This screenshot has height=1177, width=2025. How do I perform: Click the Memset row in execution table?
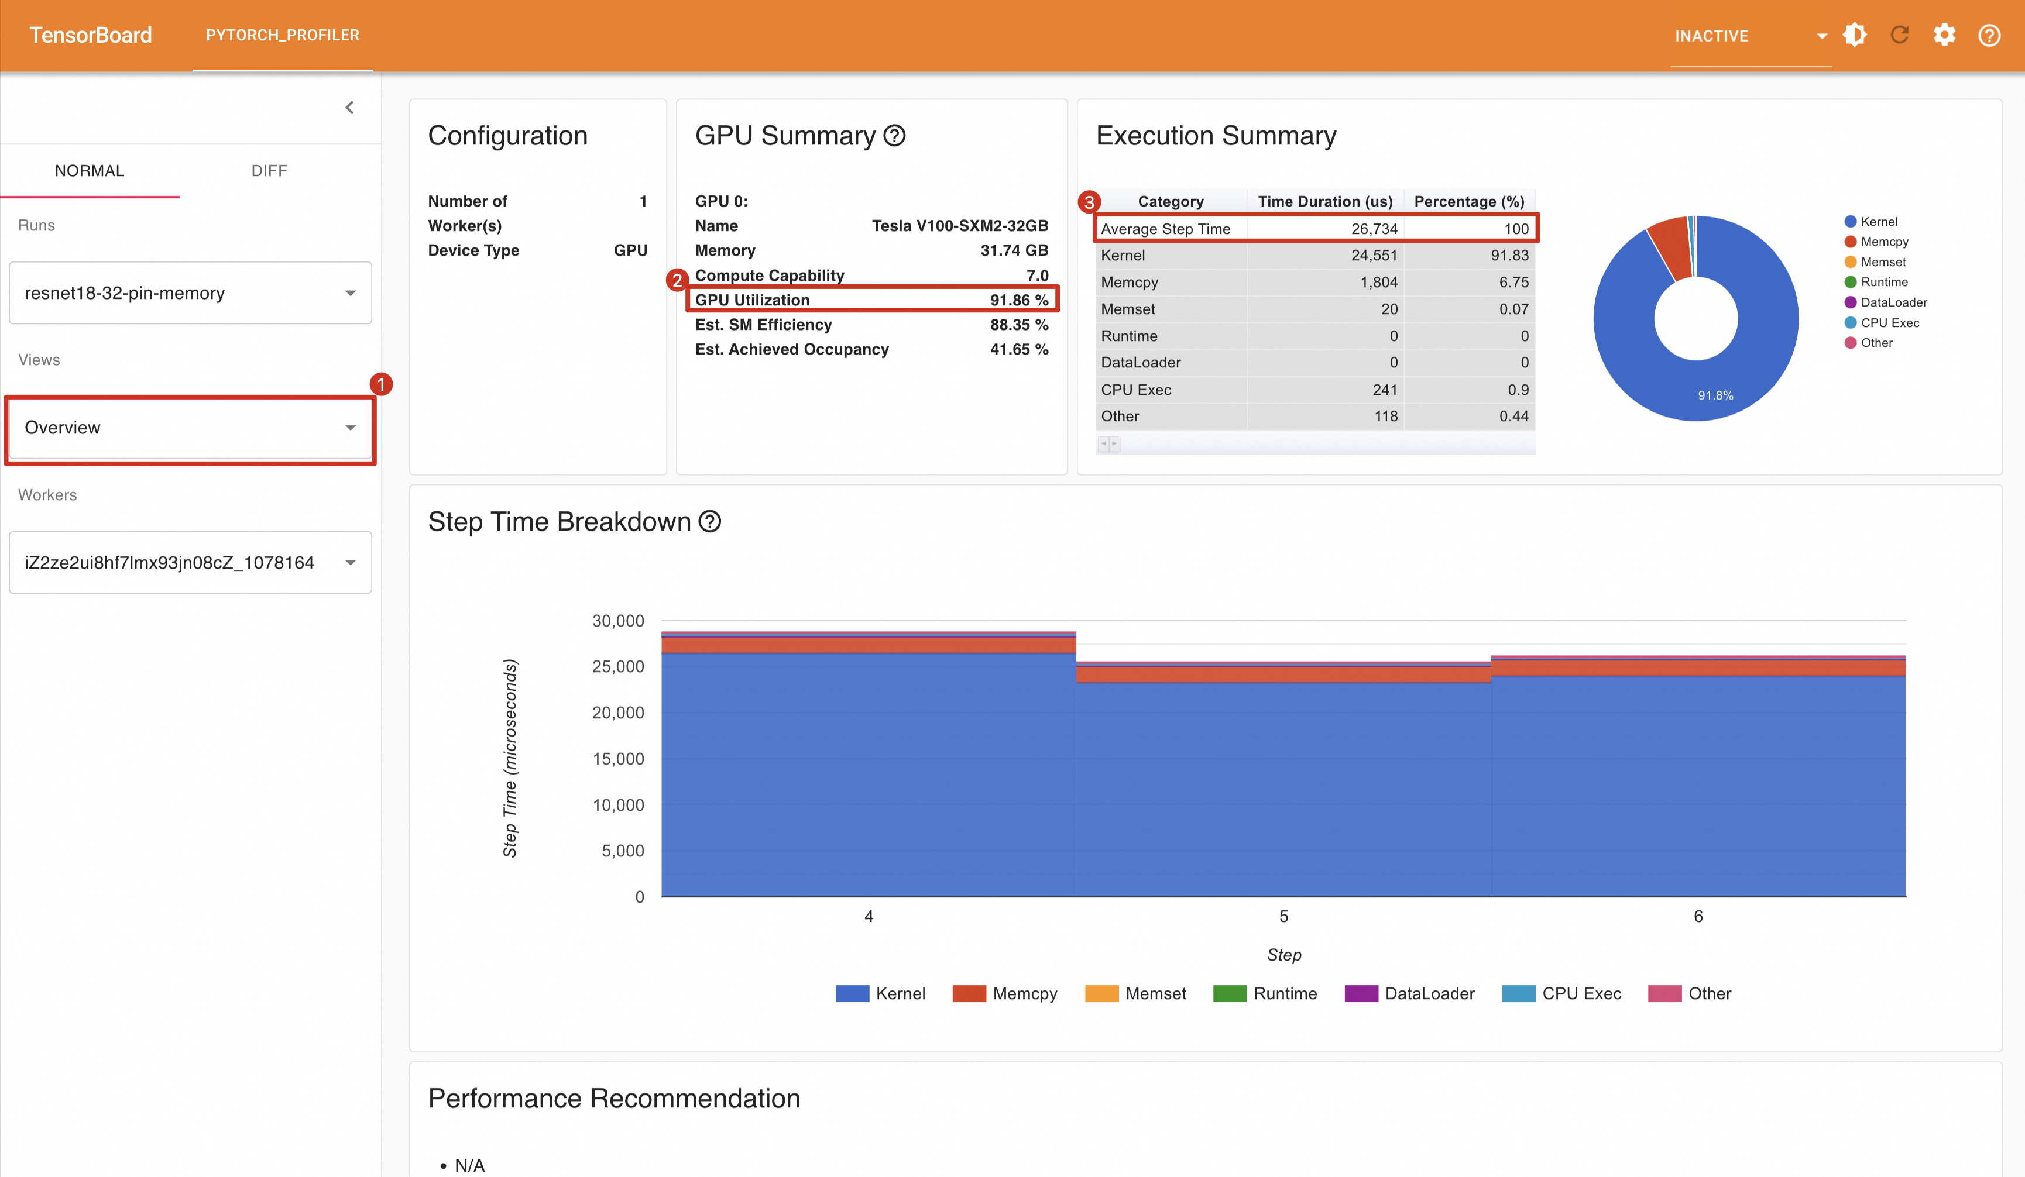point(1316,309)
